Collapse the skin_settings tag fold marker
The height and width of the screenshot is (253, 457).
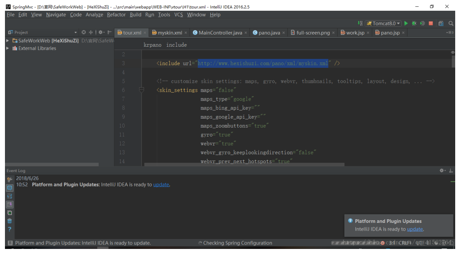tap(141, 90)
